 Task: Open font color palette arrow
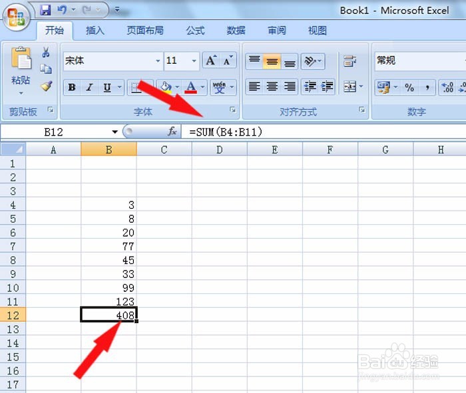202,87
